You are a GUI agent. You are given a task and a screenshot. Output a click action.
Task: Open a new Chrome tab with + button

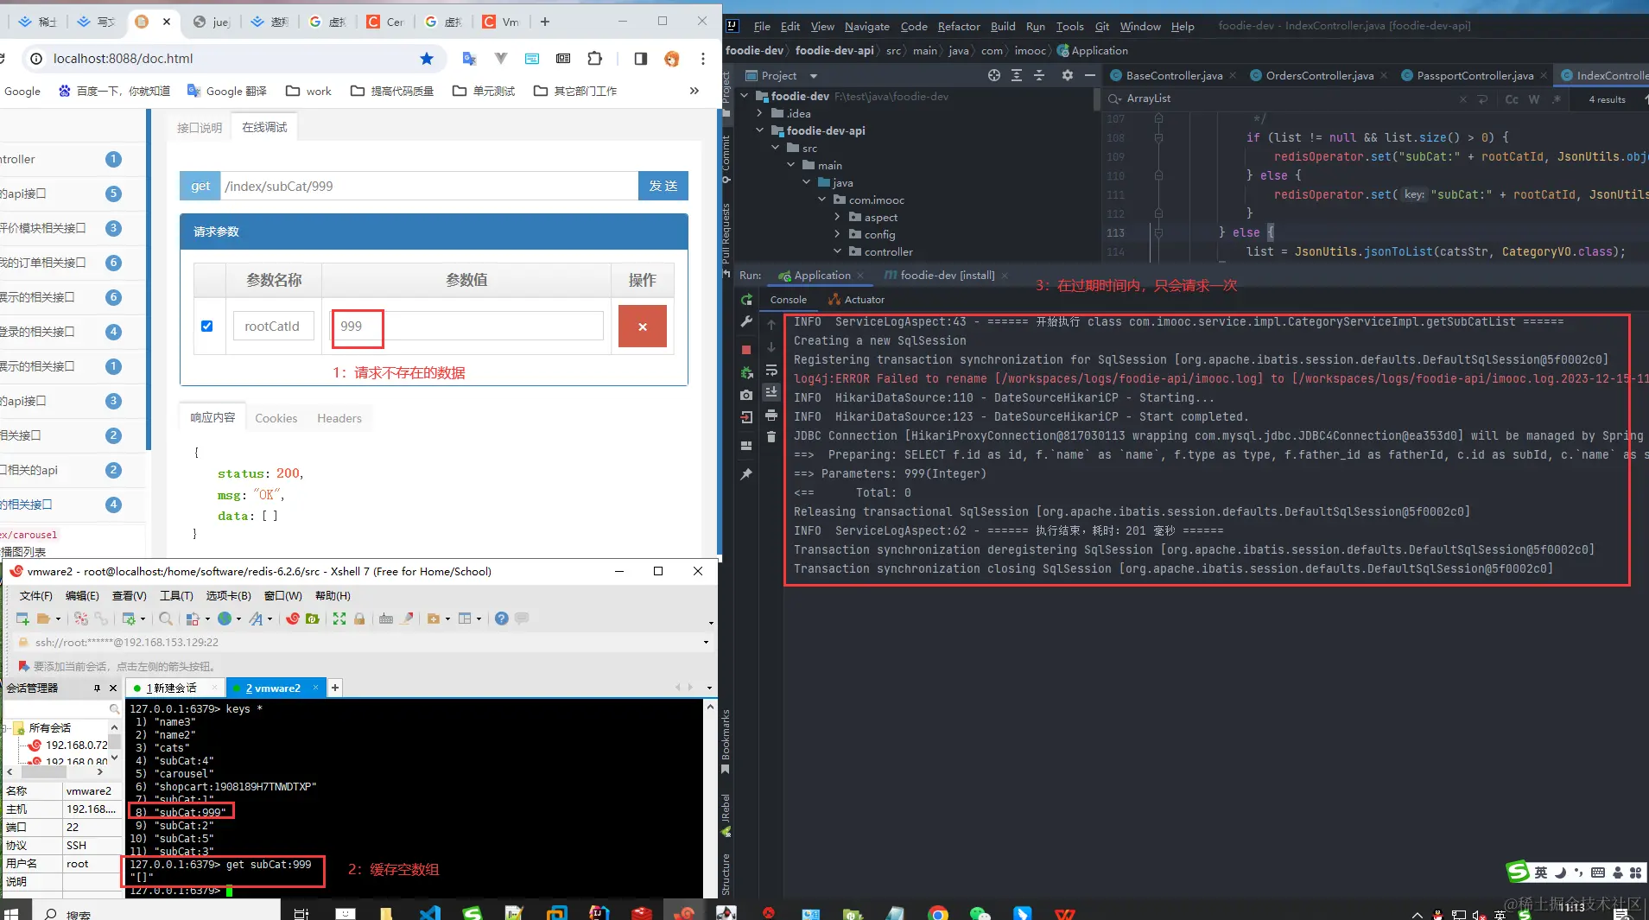point(544,22)
